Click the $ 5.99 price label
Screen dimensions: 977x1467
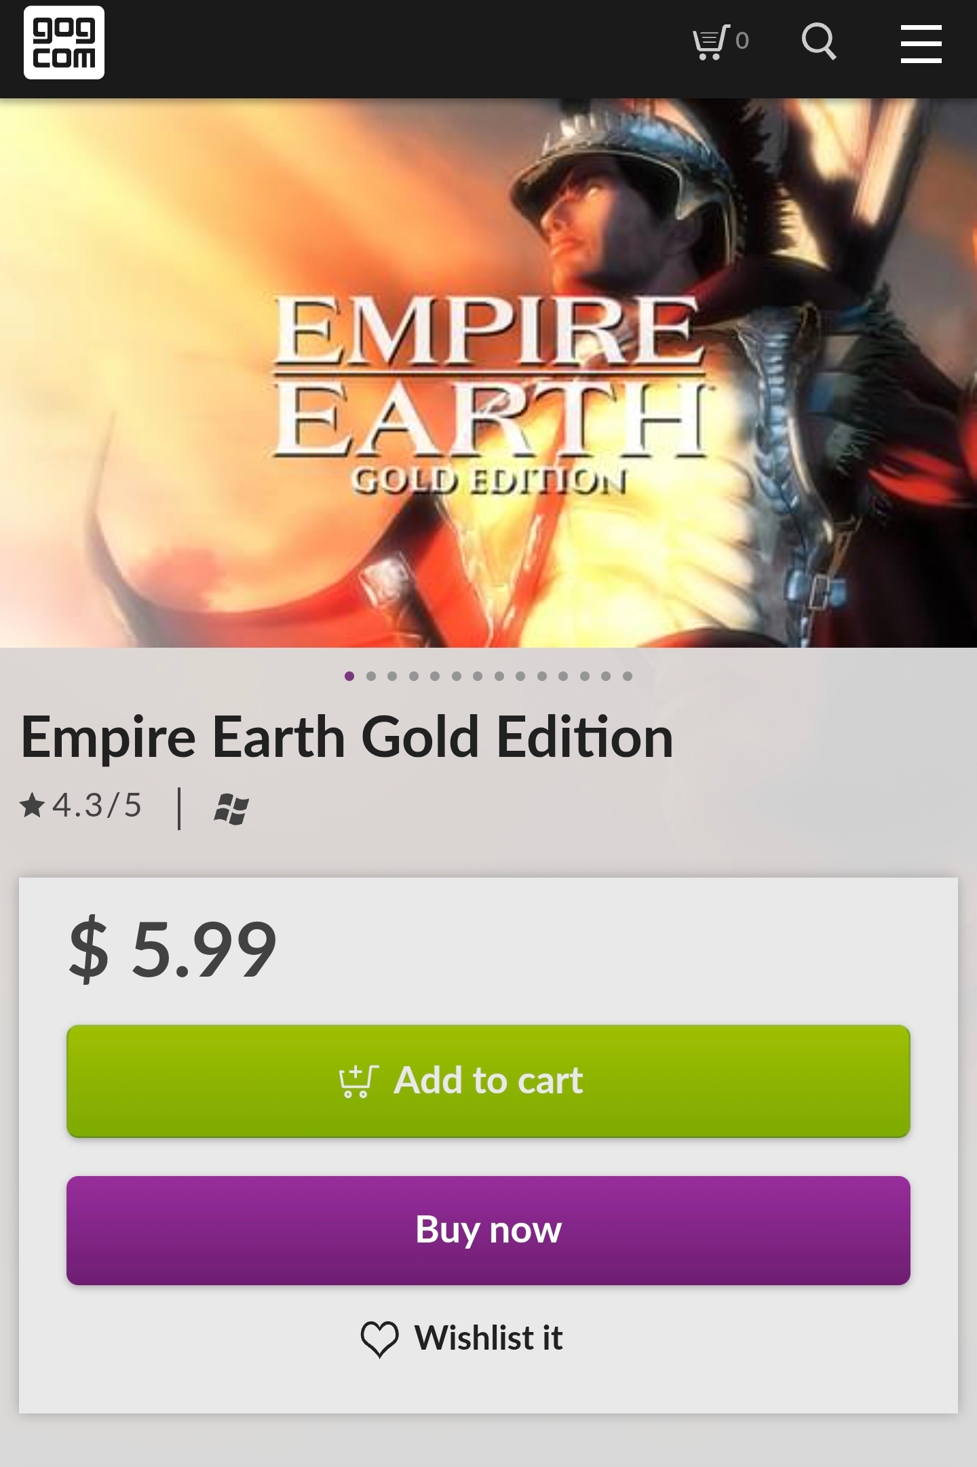172,949
